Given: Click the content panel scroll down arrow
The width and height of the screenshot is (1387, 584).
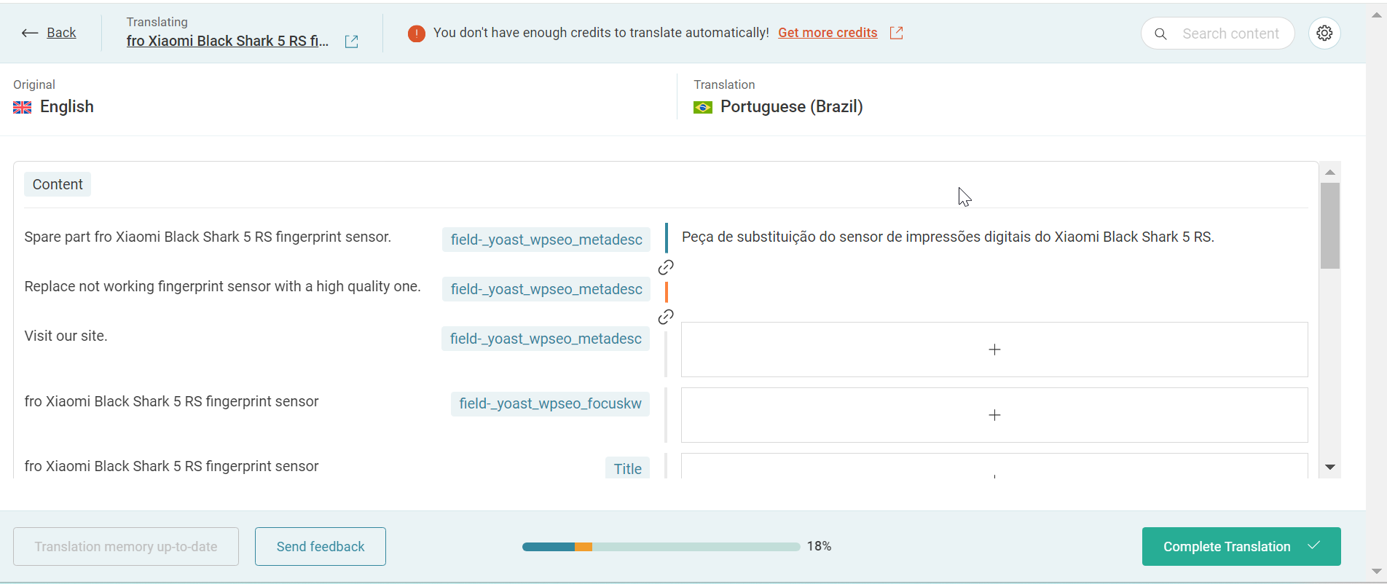Looking at the screenshot, I should coord(1330,467).
